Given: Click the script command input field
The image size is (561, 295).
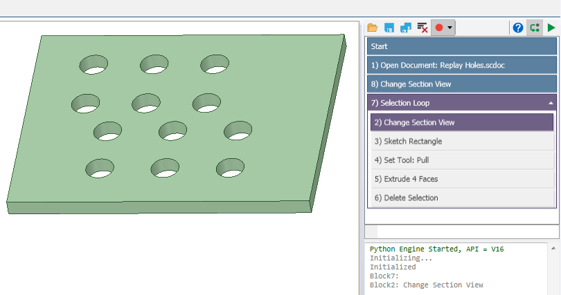Looking at the screenshot, I should click(467, 232).
